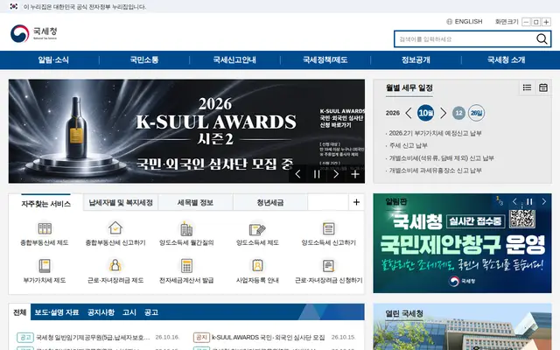Select the 청년세금 tab

coord(270,202)
